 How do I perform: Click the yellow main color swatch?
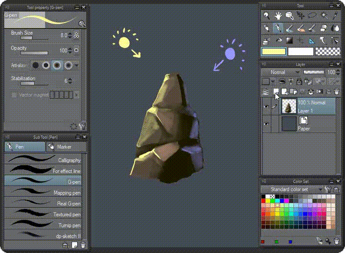click(274, 52)
